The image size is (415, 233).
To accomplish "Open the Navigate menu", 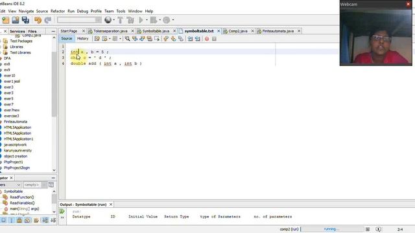I will click(26, 11).
